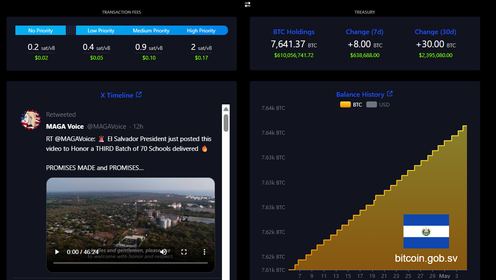Open the Balance History link
Image resolution: width=496 pixels, height=280 pixels.
point(360,94)
